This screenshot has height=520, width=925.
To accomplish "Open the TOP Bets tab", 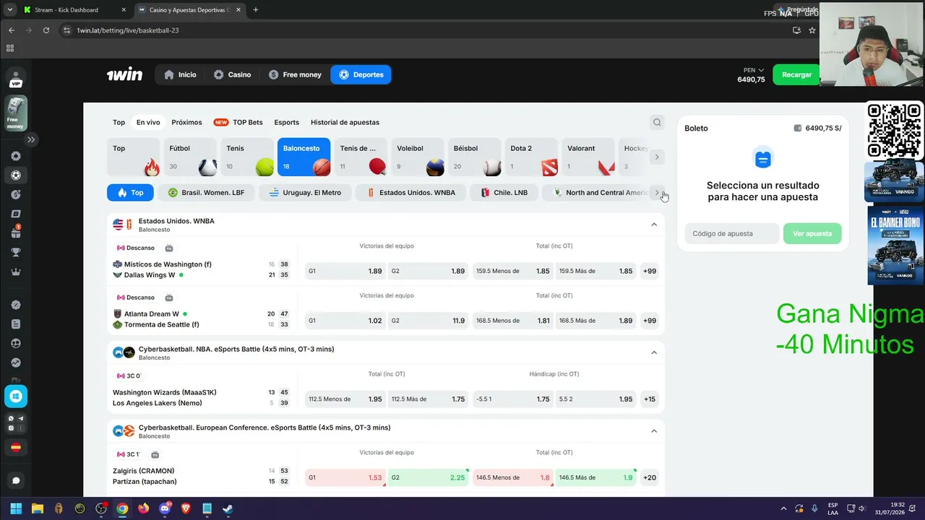I will tap(238, 122).
